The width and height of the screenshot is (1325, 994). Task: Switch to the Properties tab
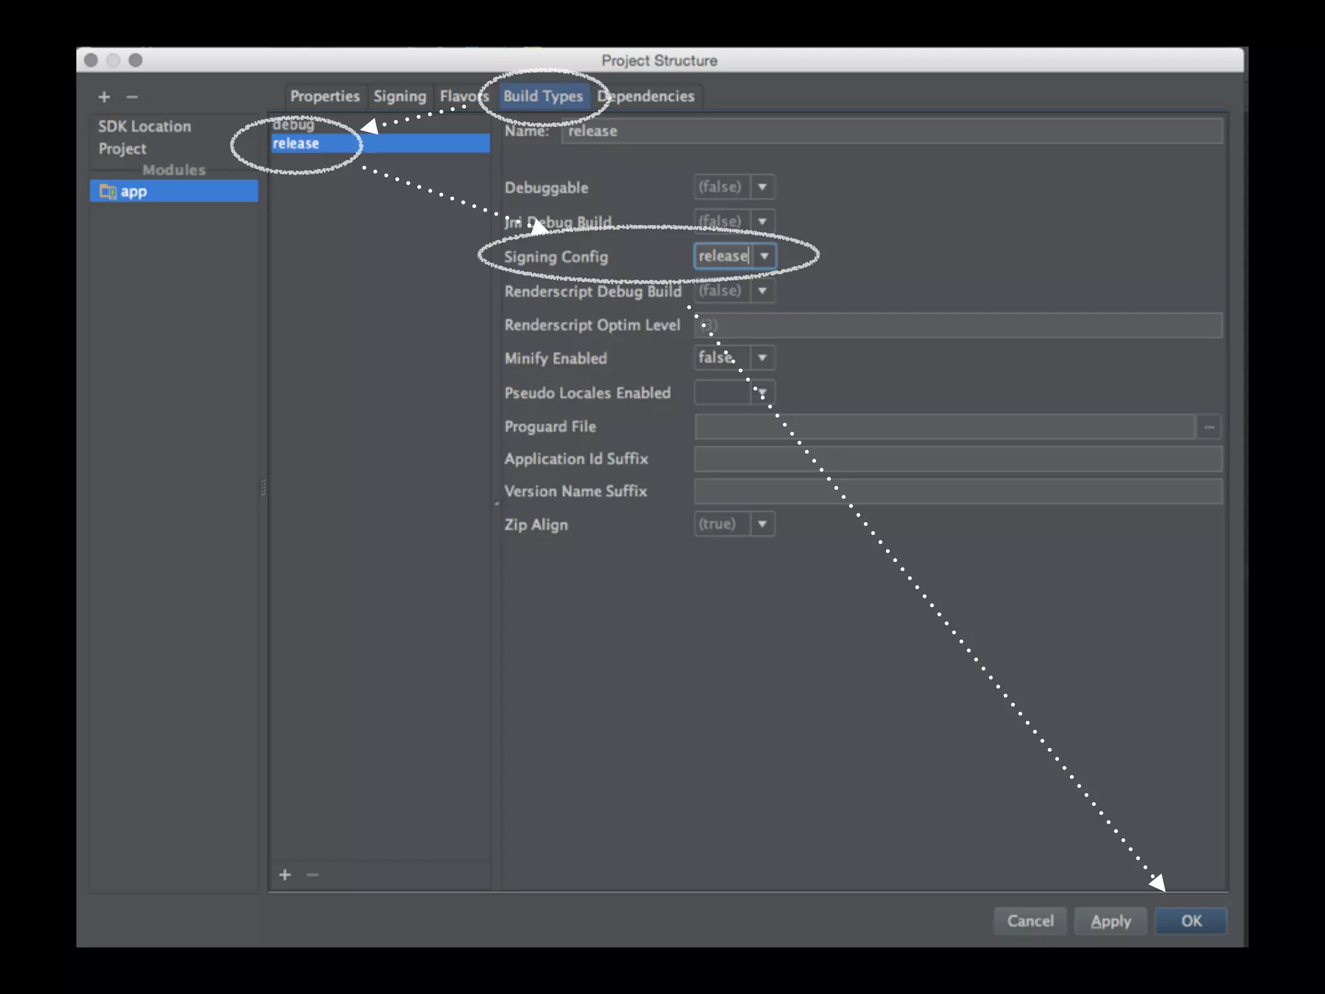click(x=325, y=96)
